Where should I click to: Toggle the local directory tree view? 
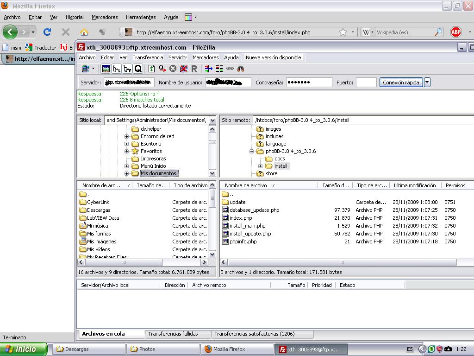pyautogui.click(x=117, y=69)
